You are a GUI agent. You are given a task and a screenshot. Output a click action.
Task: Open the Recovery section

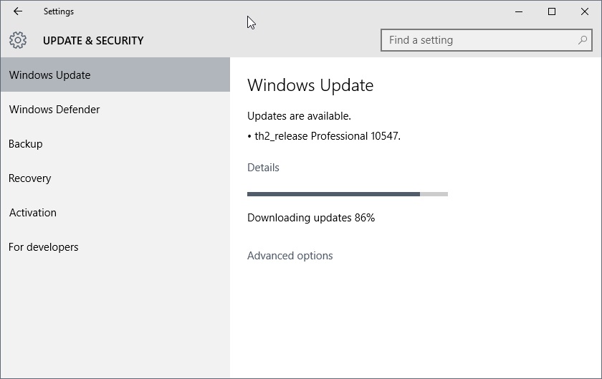[x=115, y=178]
